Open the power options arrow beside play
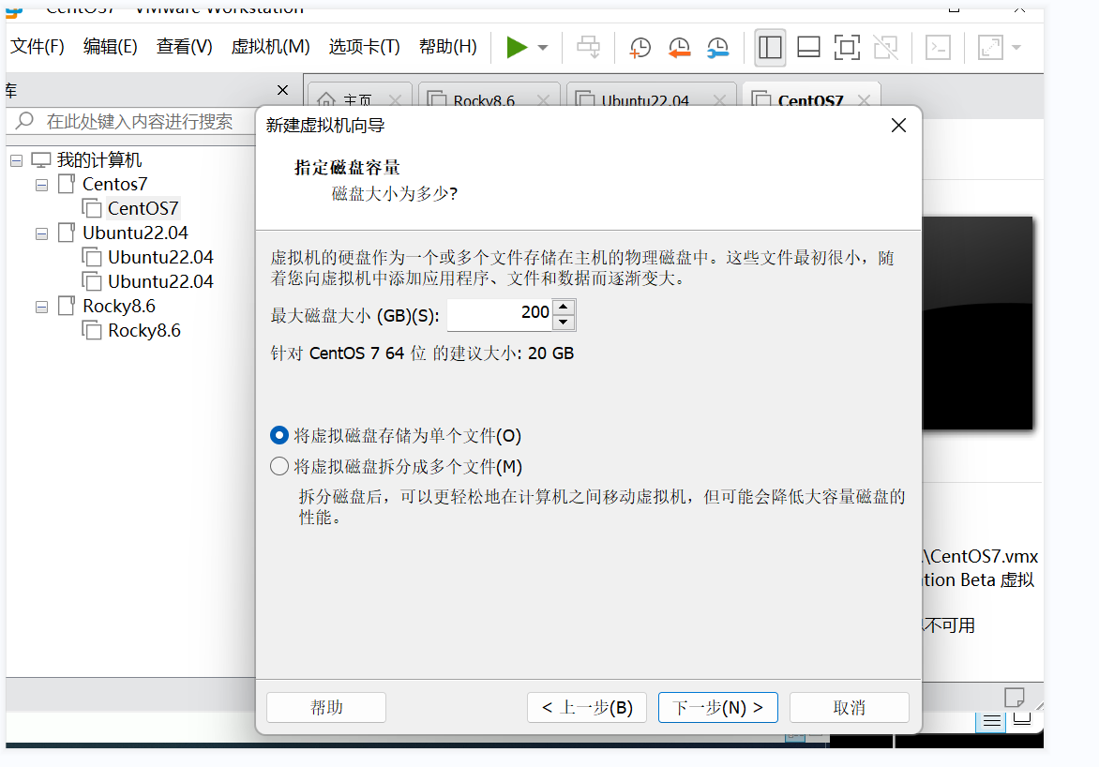The height and width of the screenshot is (767, 1099). [543, 48]
